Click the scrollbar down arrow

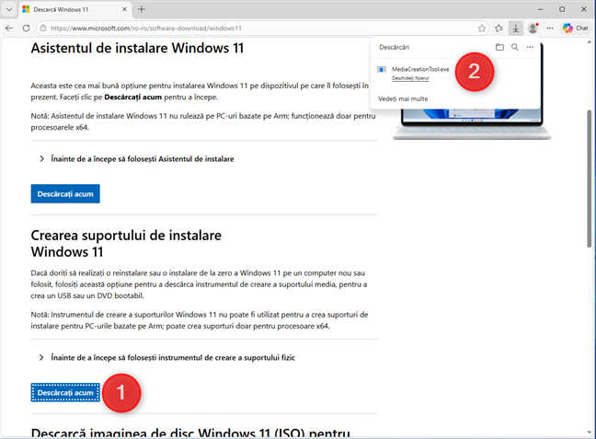[x=590, y=433]
